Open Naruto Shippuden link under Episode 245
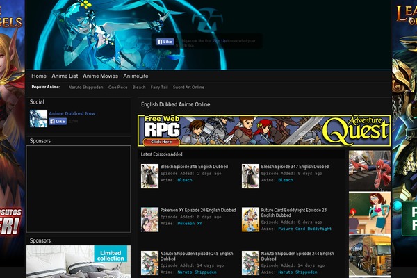Screen dimensions: 417x278 (197, 272)
